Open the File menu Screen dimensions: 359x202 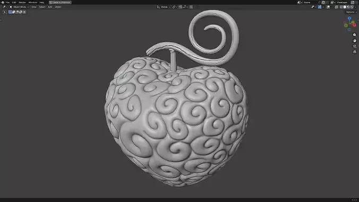[x=7, y=2]
